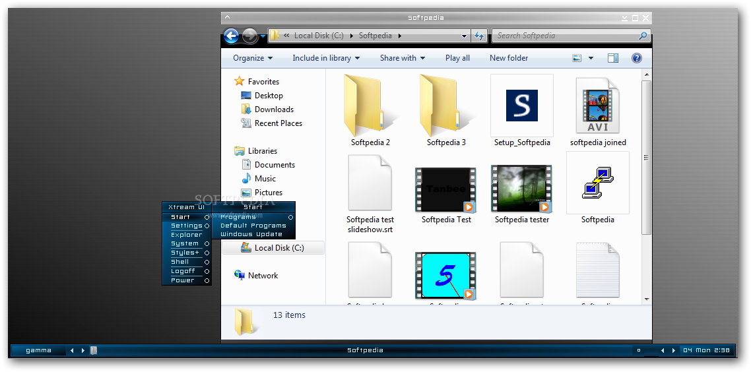Screen dimensions: 751x372
Task: Change the view icon in toolbar
Action: (577, 58)
